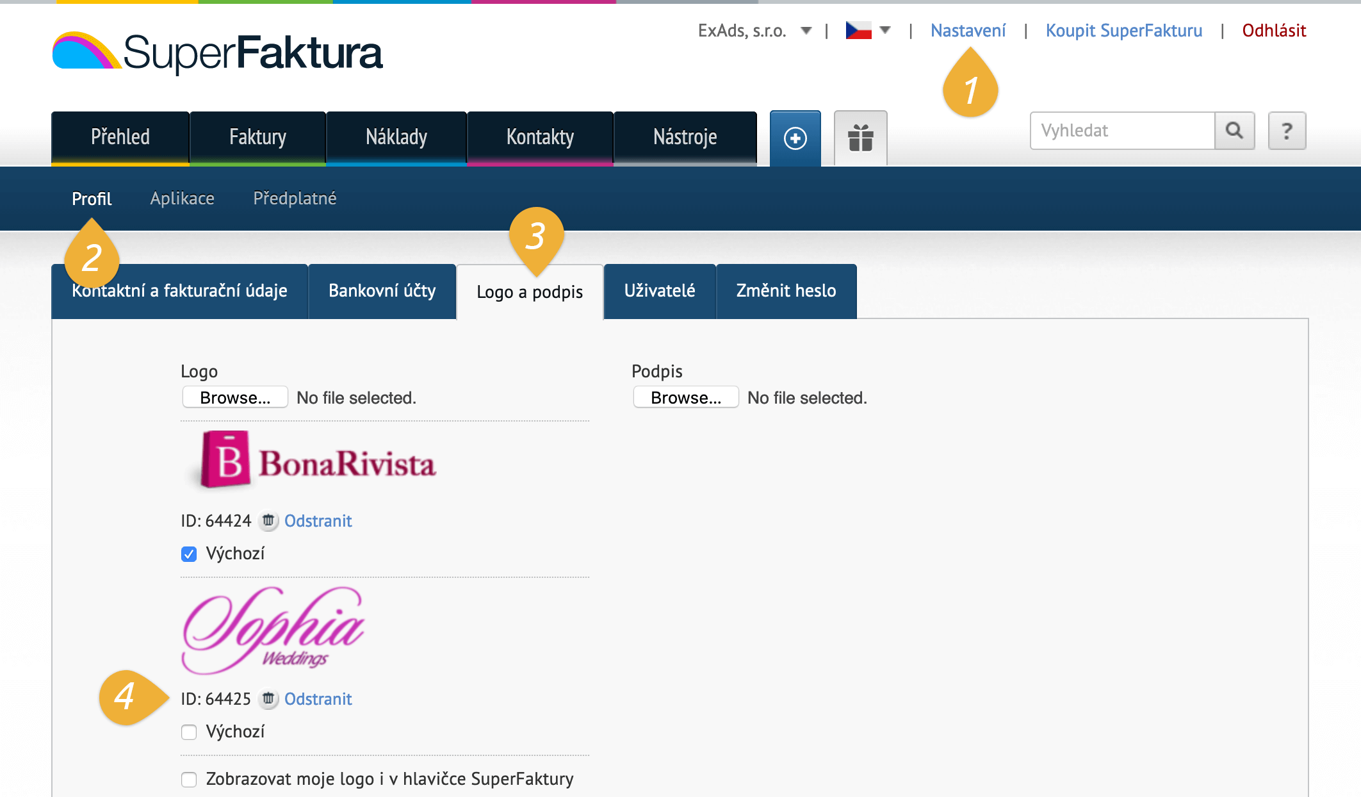Click Odstranit for logo ID 64425
Viewport: 1361px width, 797px height.
(318, 699)
